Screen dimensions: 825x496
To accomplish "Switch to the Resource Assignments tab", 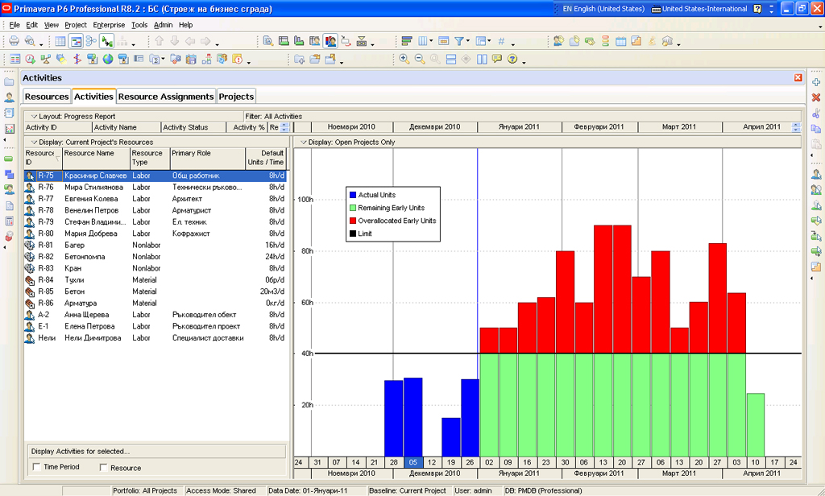I will (166, 97).
